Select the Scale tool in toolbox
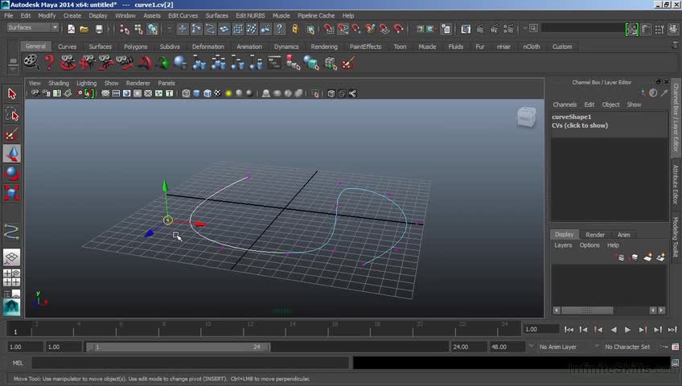682x386 pixels. [11, 193]
